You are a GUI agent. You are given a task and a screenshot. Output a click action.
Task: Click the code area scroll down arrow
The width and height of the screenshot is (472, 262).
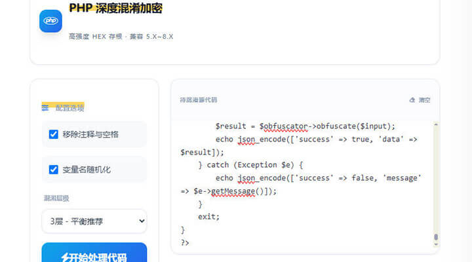pyautogui.click(x=436, y=245)
